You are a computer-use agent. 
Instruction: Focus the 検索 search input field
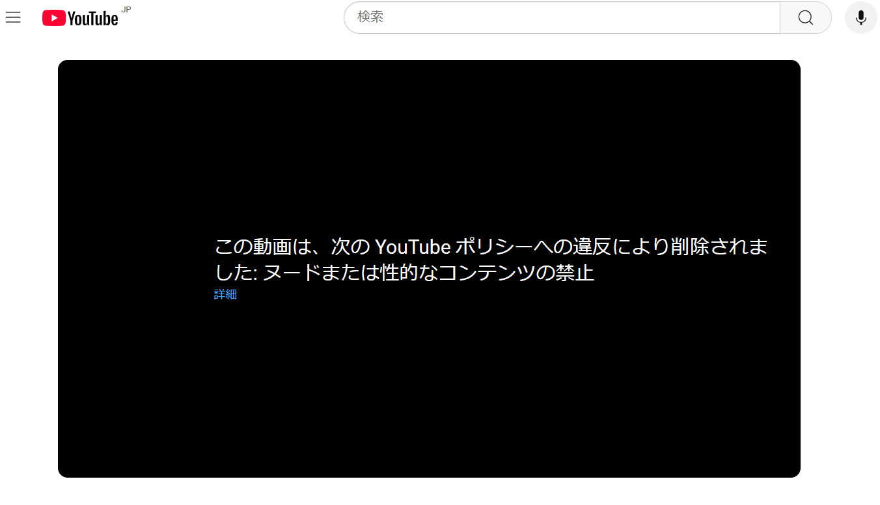561,18
